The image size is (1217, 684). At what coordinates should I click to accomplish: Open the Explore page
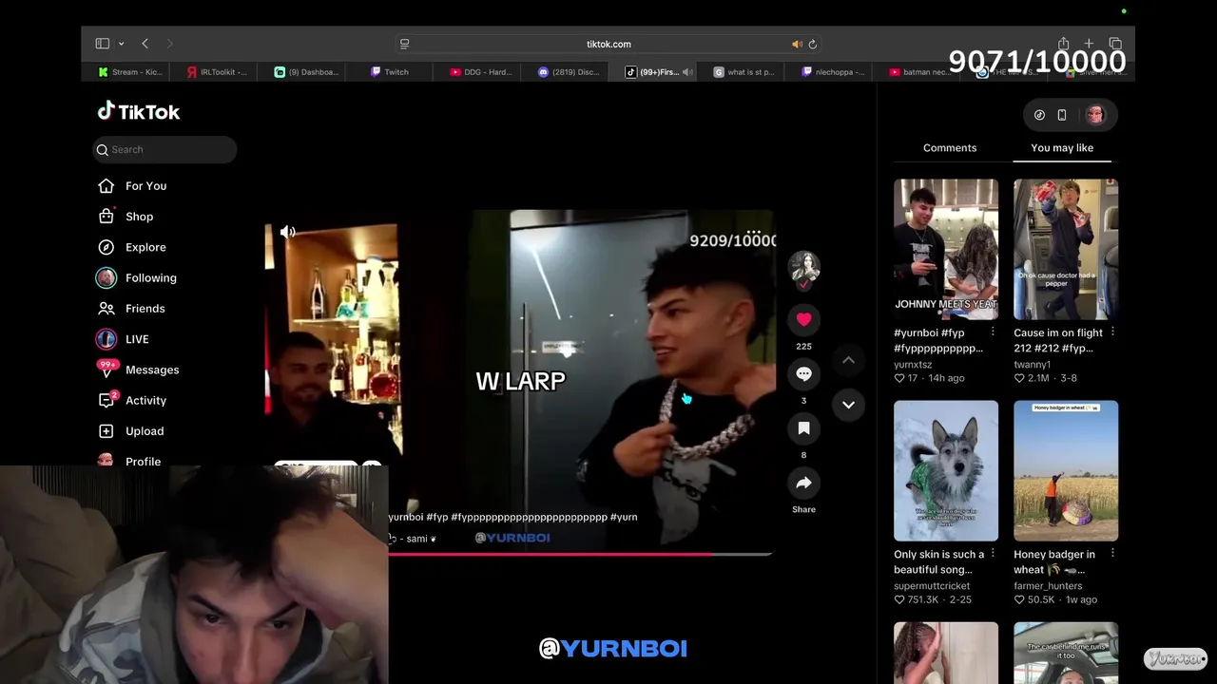click(x=145, y=247)
